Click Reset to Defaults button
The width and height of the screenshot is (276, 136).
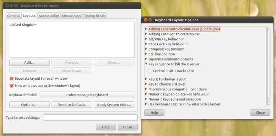[72, 105]
